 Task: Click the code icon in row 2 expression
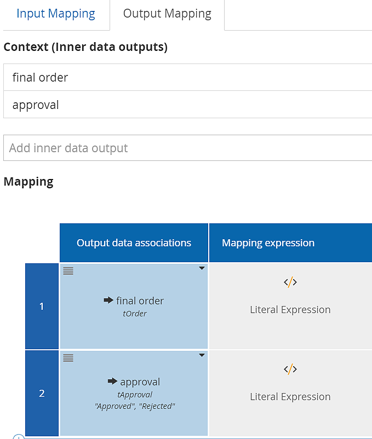coord(290,369)
